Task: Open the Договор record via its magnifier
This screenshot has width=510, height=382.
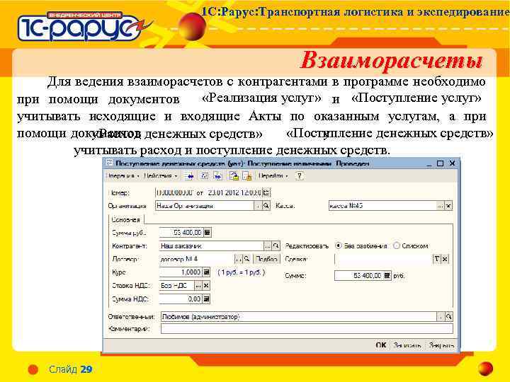Action: click(246, 259)
